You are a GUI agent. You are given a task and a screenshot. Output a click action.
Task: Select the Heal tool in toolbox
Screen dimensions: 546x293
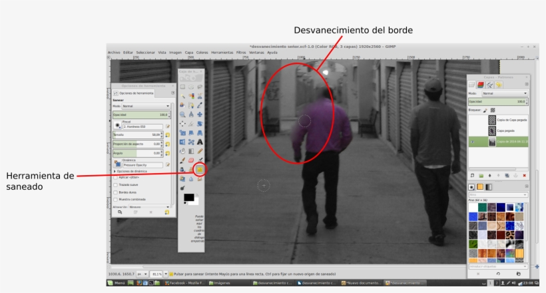(x=200, y=170)
